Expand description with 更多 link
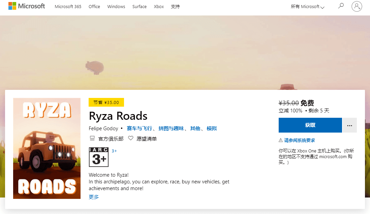 pyautogui.click(x=94, y=197)
